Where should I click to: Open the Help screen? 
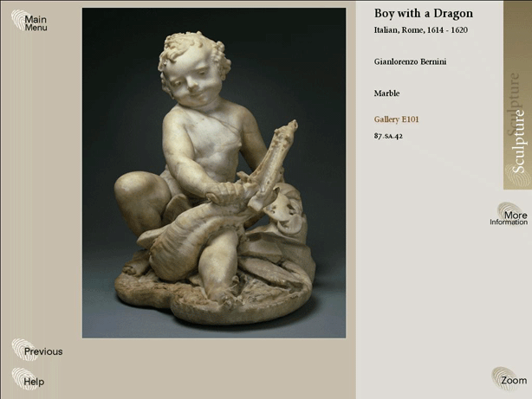click(34, 382)
